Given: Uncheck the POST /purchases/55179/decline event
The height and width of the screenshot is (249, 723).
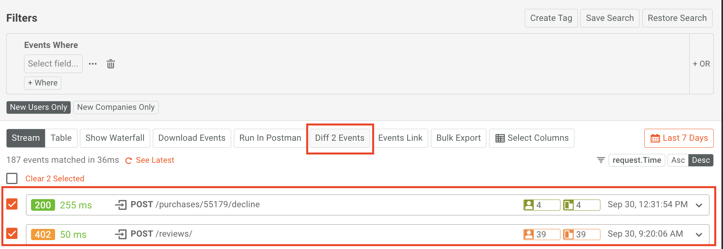Looking at the screenshot, I should pyautogui.click(x=12, y=204).
